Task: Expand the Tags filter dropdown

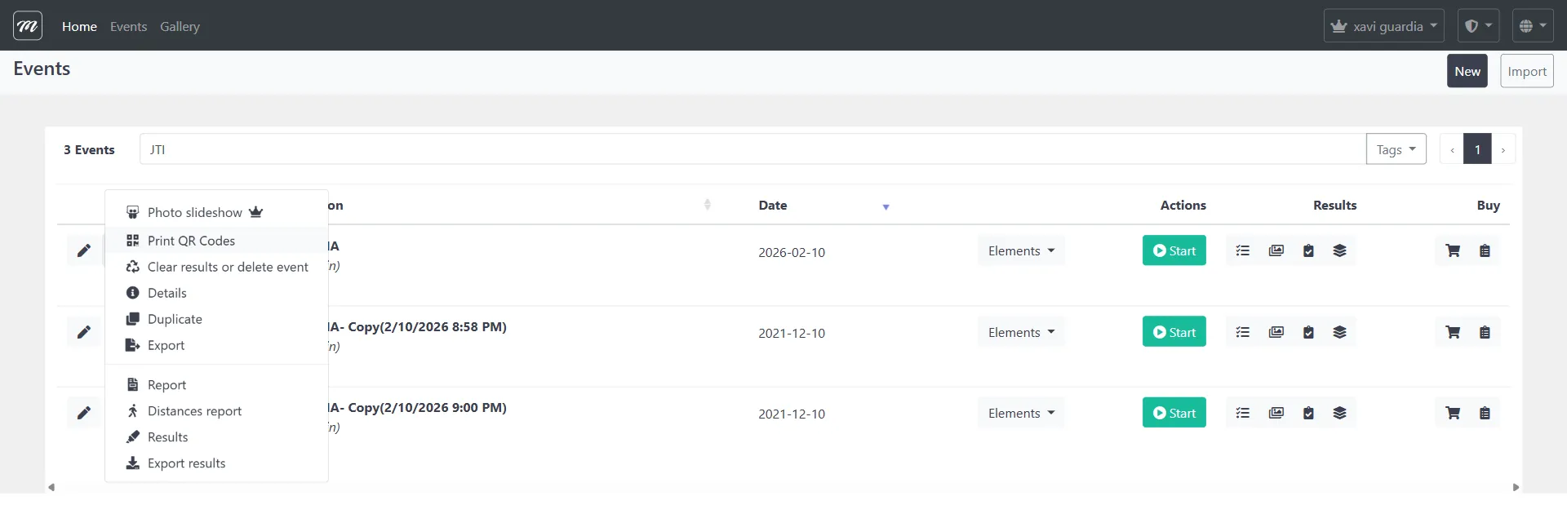Action: coord(1396,149)
